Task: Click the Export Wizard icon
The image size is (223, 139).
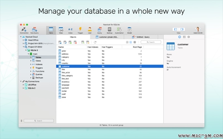Action: coord(88,42)
